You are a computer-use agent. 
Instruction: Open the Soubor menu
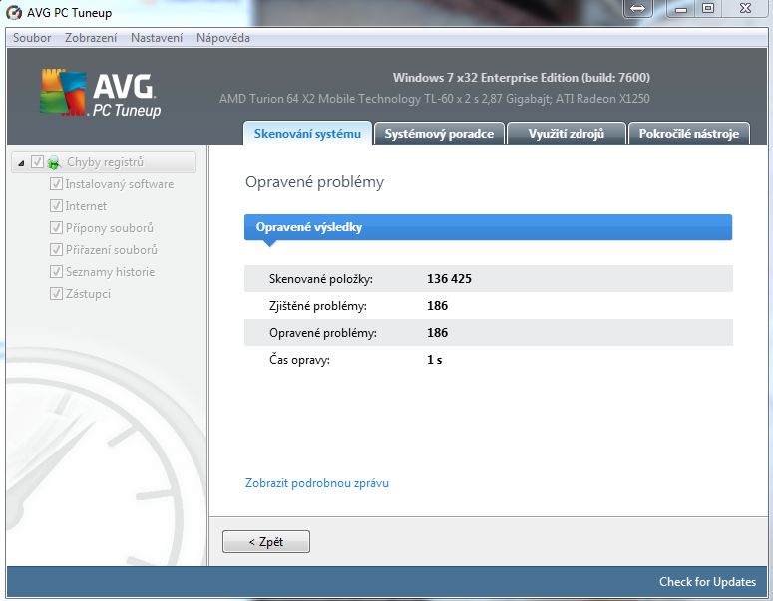(32, 38)
